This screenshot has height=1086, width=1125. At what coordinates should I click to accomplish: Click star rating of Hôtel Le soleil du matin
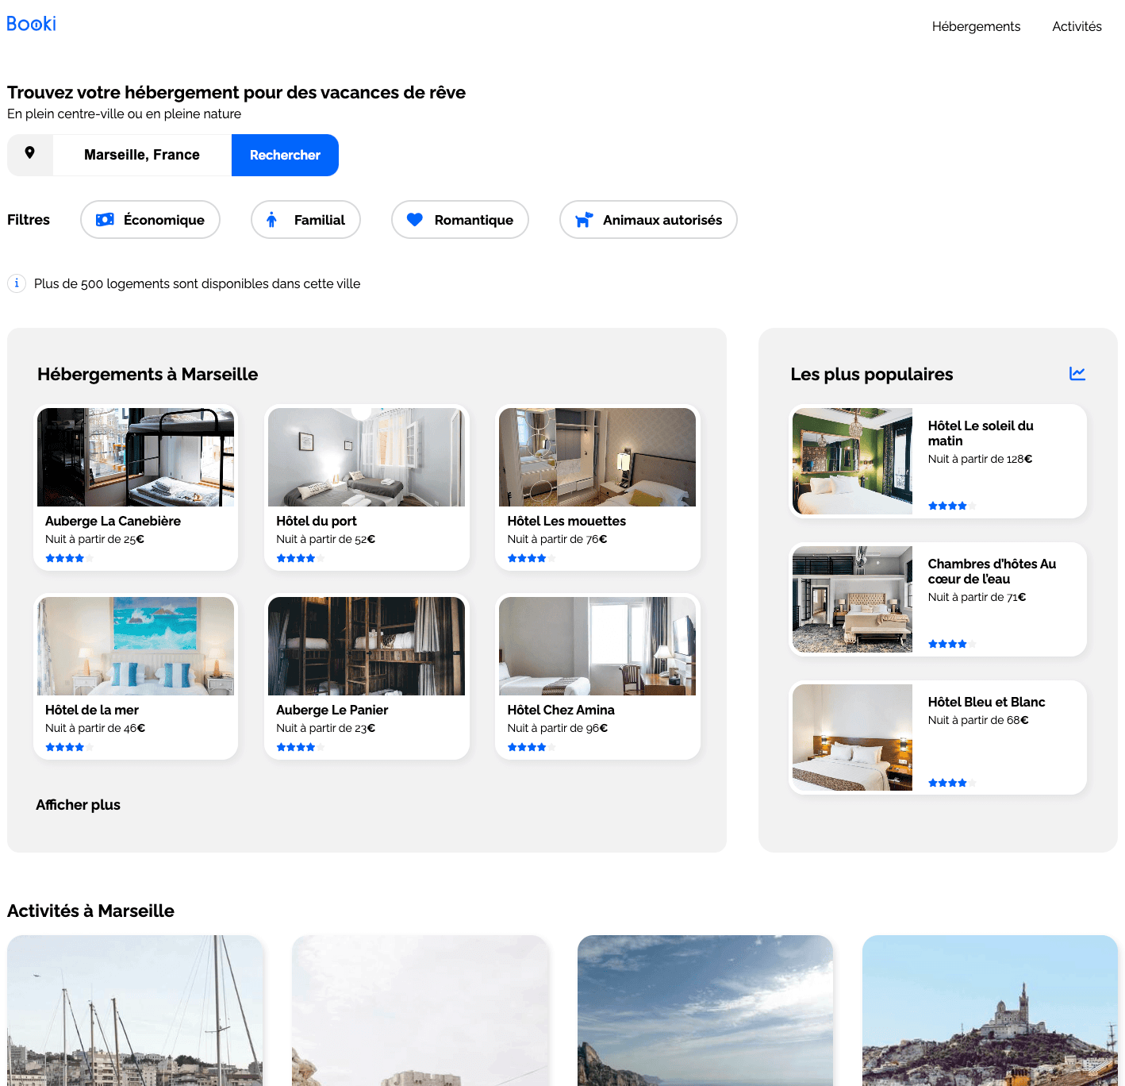click(x=952, y=506)
